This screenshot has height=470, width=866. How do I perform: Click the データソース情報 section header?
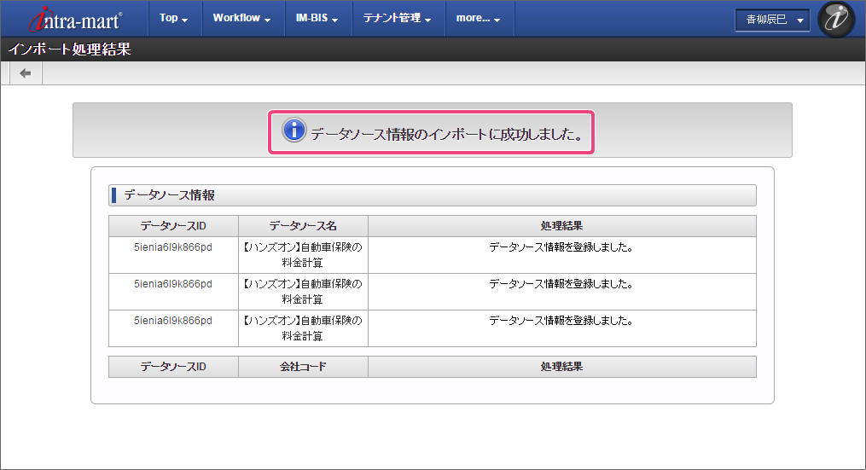coord(433,195)
